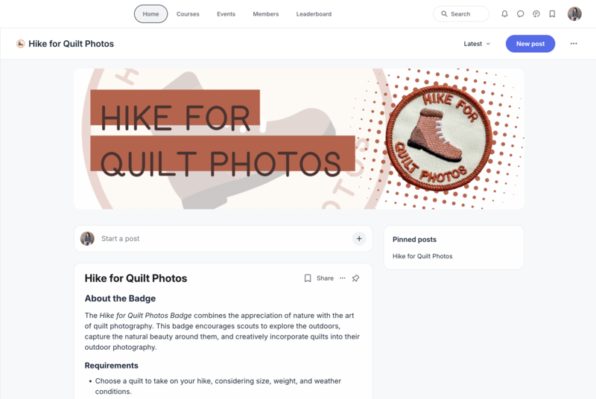
Task: Click the plus icon in Start a post
Action: (359, 239)
